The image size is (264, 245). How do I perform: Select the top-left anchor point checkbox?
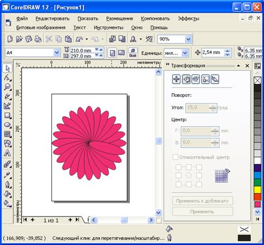click(178, 167)
